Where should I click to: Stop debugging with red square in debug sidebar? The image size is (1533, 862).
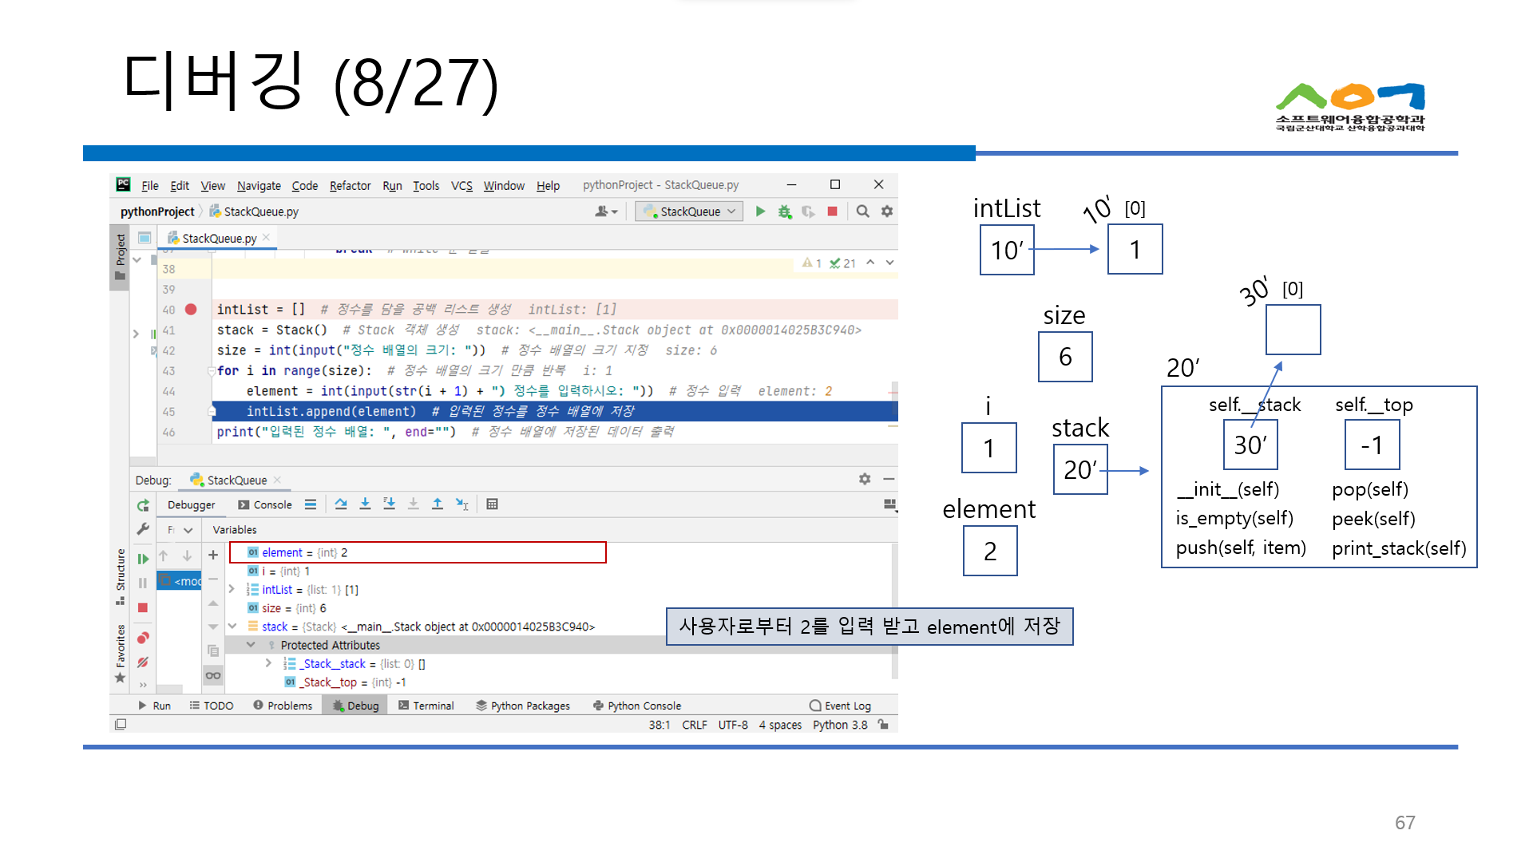tap(143, 608)
